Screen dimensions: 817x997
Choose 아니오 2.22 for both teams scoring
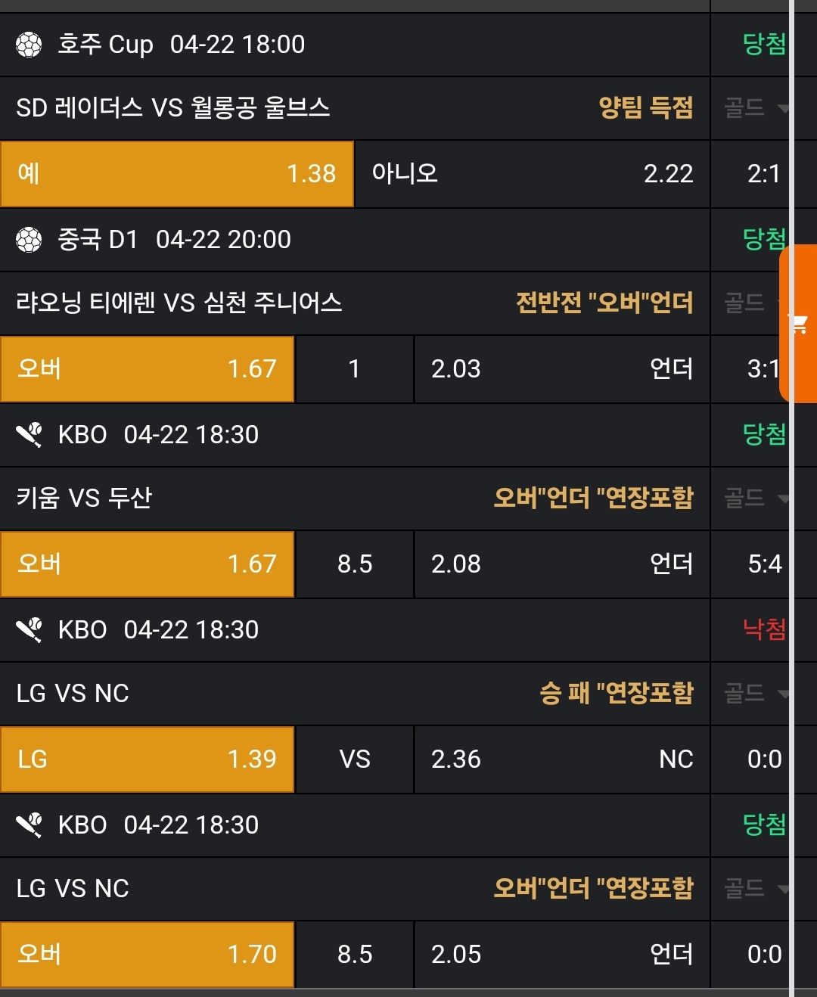[x=532, y=174]
